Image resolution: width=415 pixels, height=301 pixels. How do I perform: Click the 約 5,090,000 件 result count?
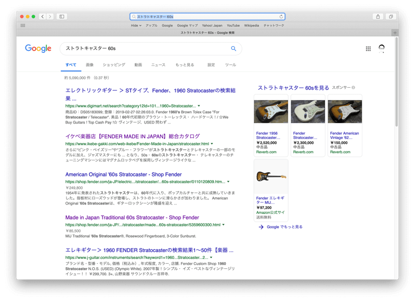[x=87, y=78]
